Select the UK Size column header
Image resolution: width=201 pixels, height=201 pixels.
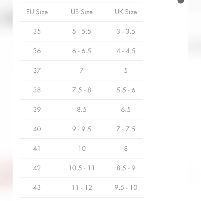(126, 12)
